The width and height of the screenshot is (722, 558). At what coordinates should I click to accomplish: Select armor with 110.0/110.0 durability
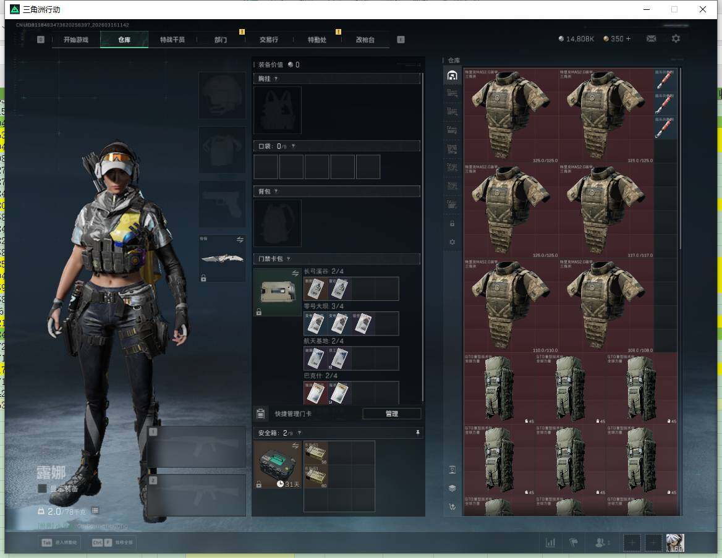pyautogui.click(x=511, y=306)
